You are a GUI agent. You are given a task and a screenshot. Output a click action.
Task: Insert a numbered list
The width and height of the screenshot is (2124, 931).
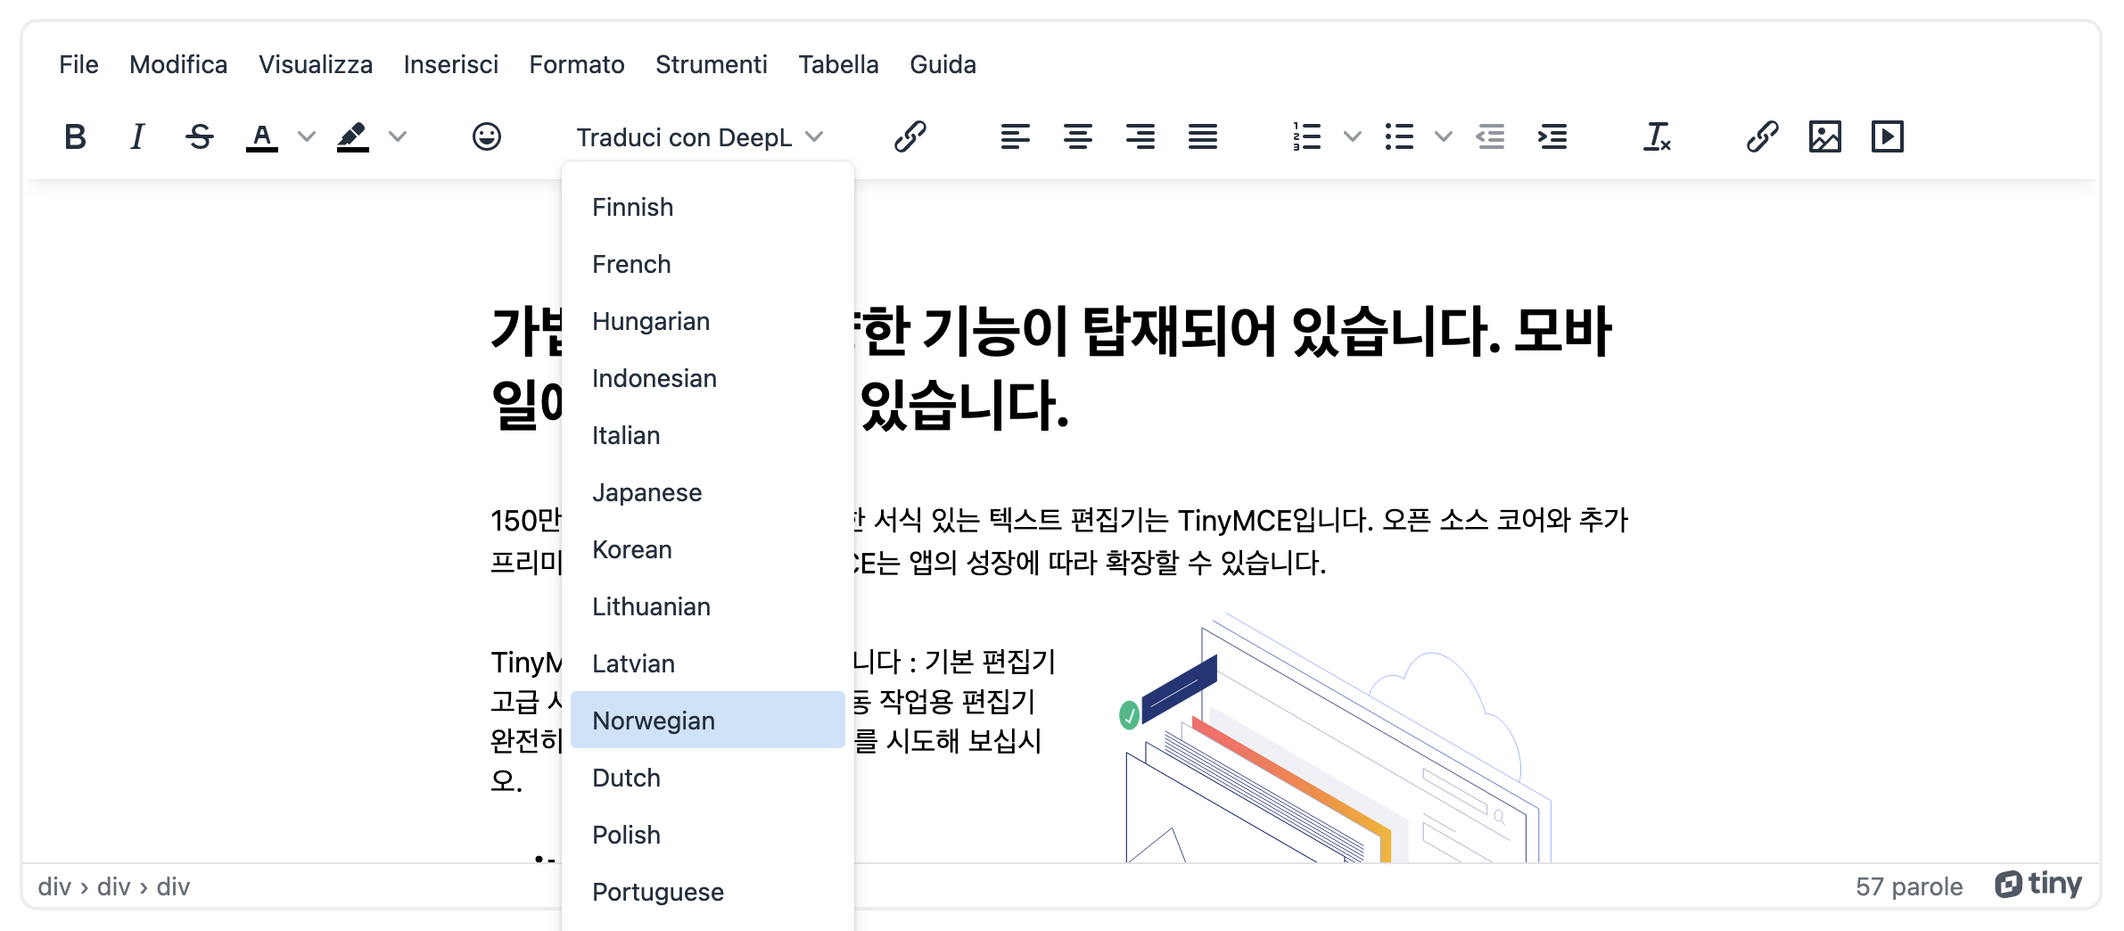tap(1307, 137)
